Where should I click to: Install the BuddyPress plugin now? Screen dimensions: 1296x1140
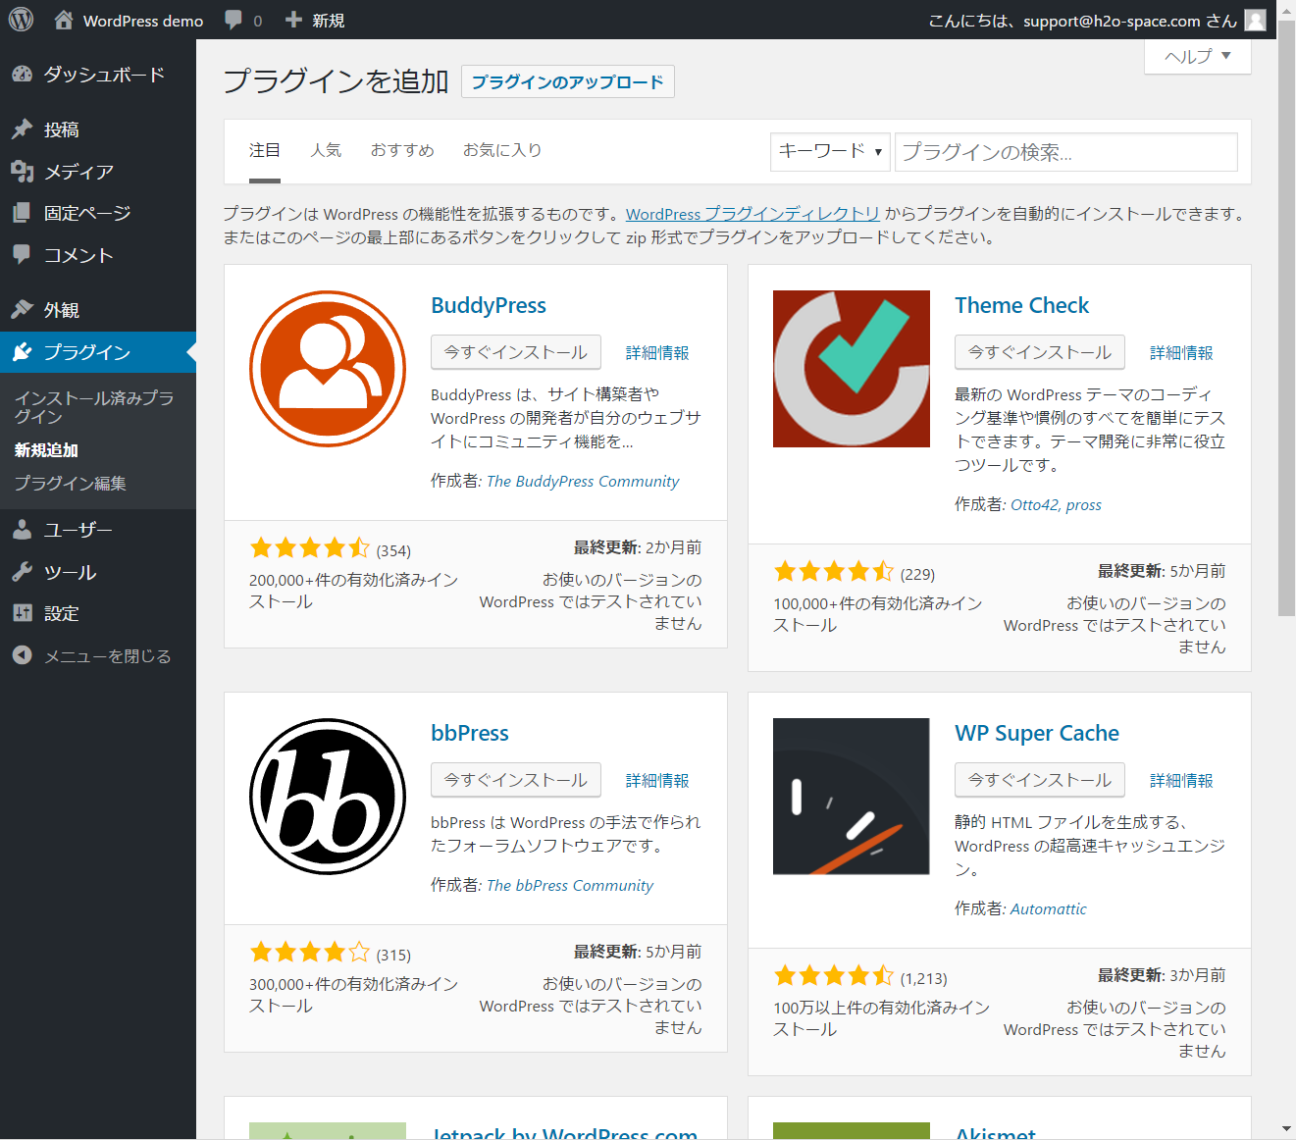point(515,352)
